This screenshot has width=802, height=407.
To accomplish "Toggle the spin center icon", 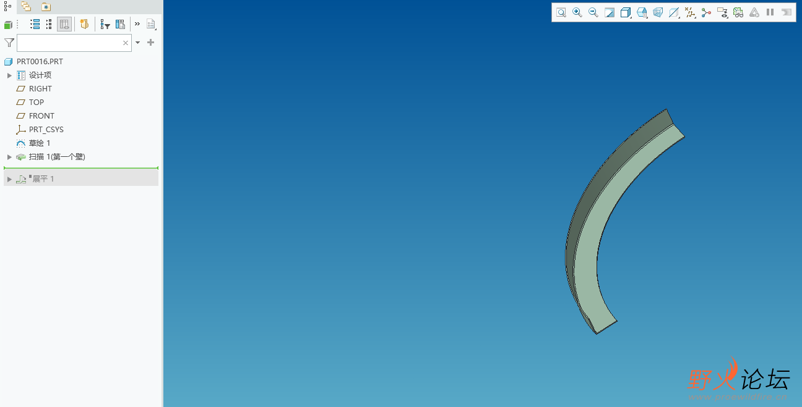I will pyautogui.click(x=706, y=12).
